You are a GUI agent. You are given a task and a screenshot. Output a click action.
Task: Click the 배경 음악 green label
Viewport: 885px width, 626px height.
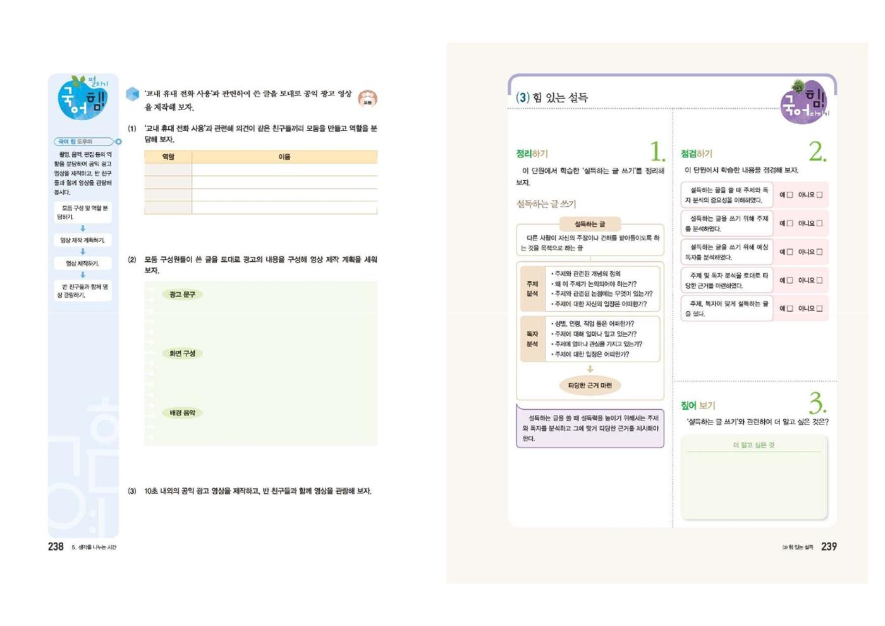182,413
